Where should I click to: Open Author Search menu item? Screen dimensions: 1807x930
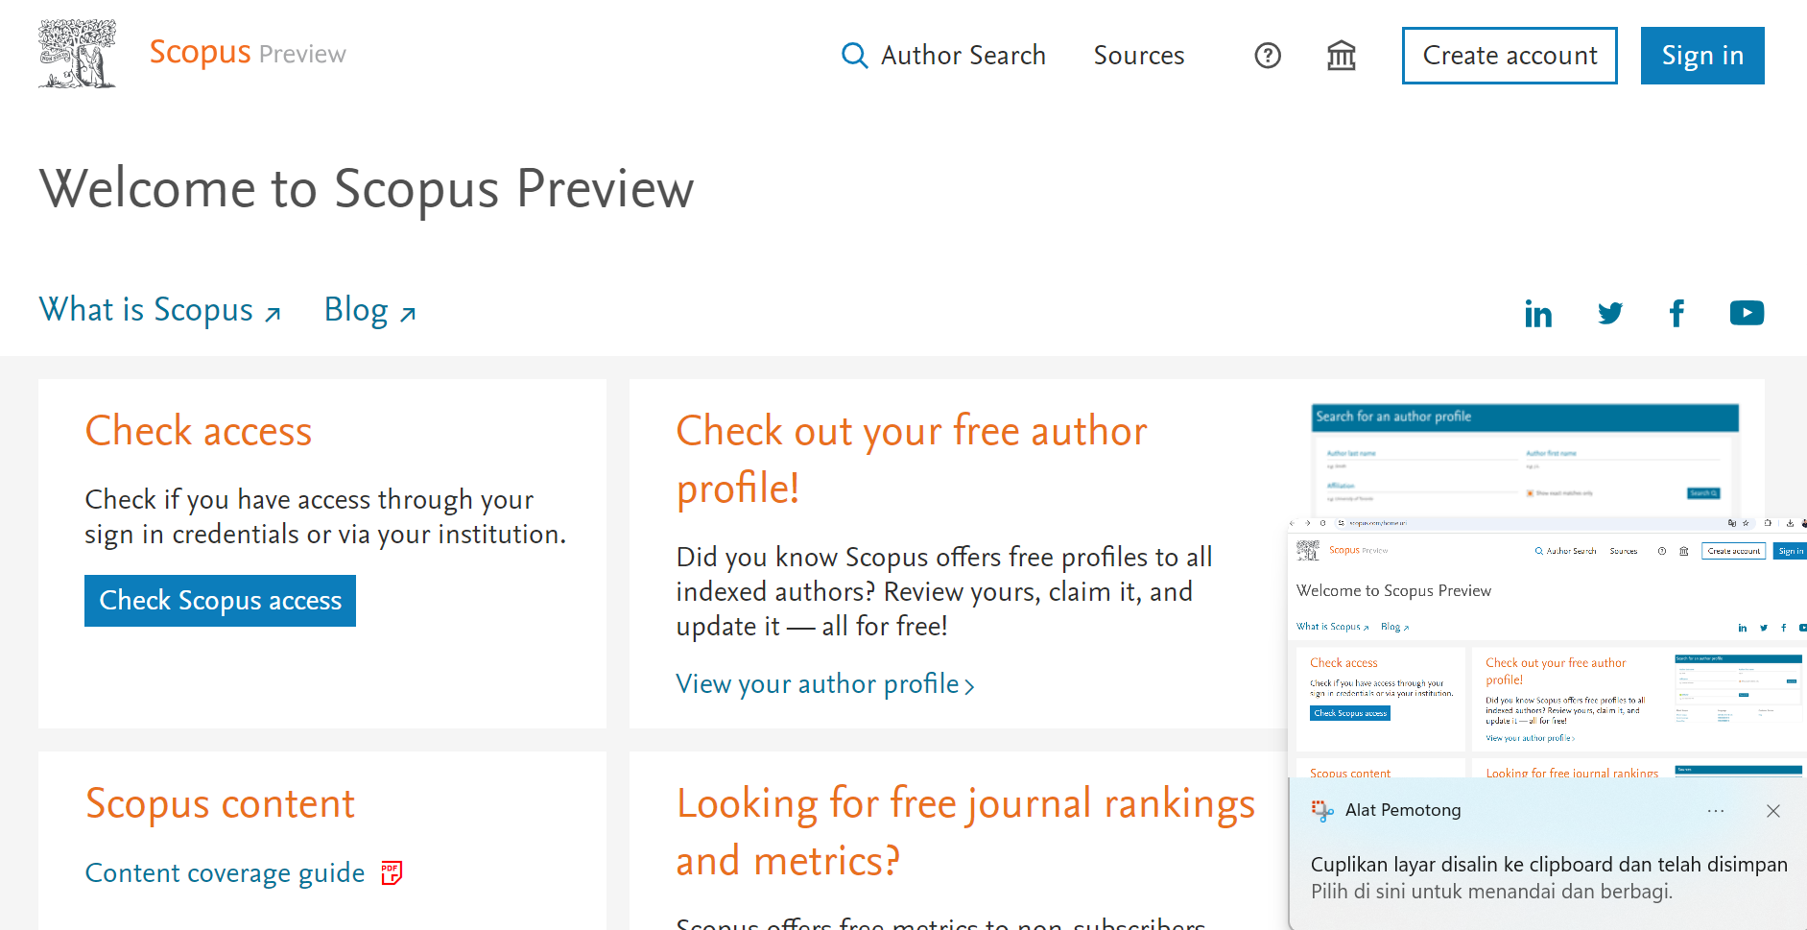pyautogui.click(x=963, y=56)
